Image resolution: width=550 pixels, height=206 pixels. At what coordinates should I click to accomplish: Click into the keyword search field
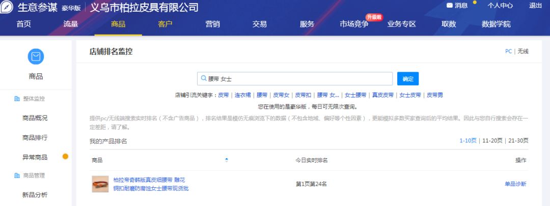pos(298,79)
